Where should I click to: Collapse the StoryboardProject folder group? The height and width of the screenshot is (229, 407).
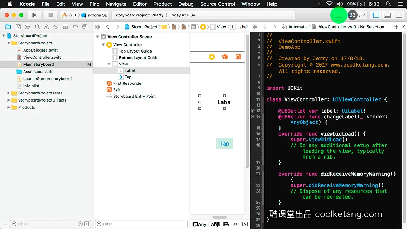coord(9,43)
